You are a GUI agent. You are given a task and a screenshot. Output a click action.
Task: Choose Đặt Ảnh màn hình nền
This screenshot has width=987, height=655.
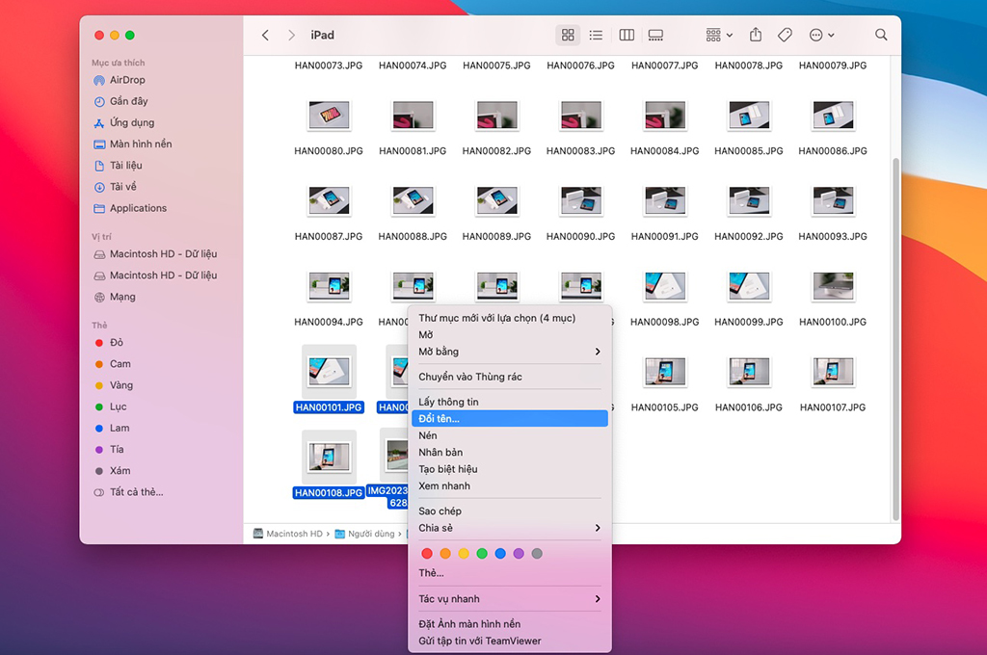point(510,624)
